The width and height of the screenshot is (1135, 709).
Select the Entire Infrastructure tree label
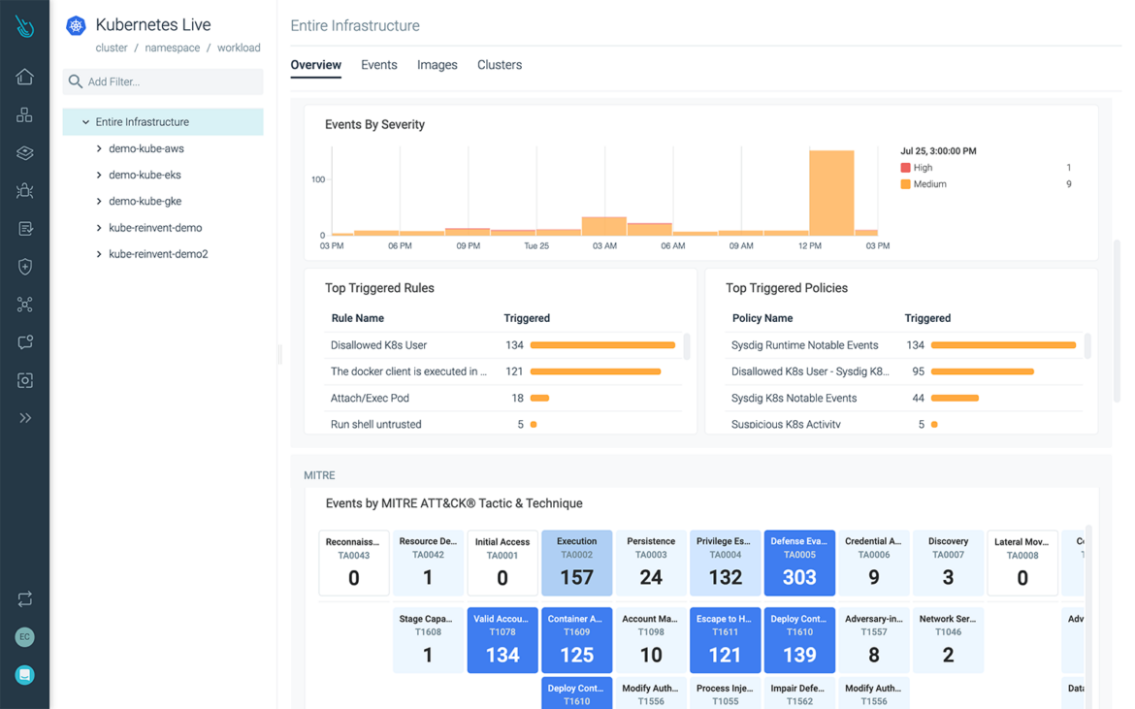pyautogui.click(x=142, y=122)
